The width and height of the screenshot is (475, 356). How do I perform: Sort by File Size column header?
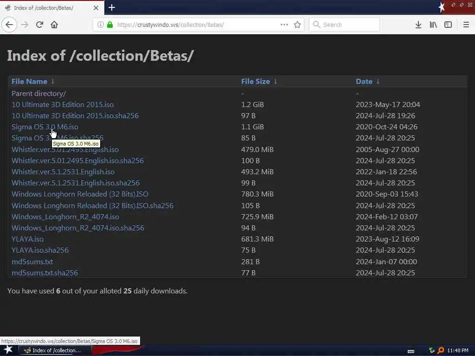point(256,82)
